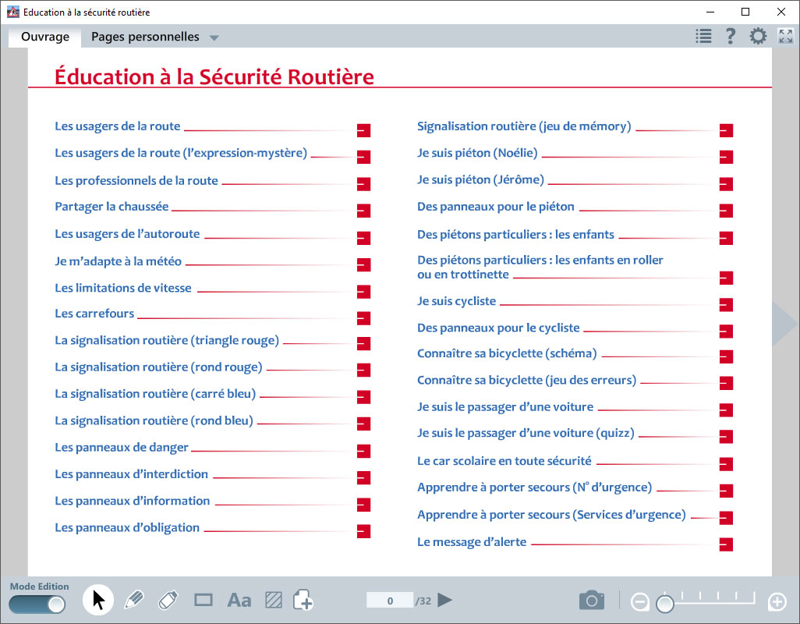Switch to the Ouvrage tab
This screenshot has width=800, height=624.
click(44, 36)
